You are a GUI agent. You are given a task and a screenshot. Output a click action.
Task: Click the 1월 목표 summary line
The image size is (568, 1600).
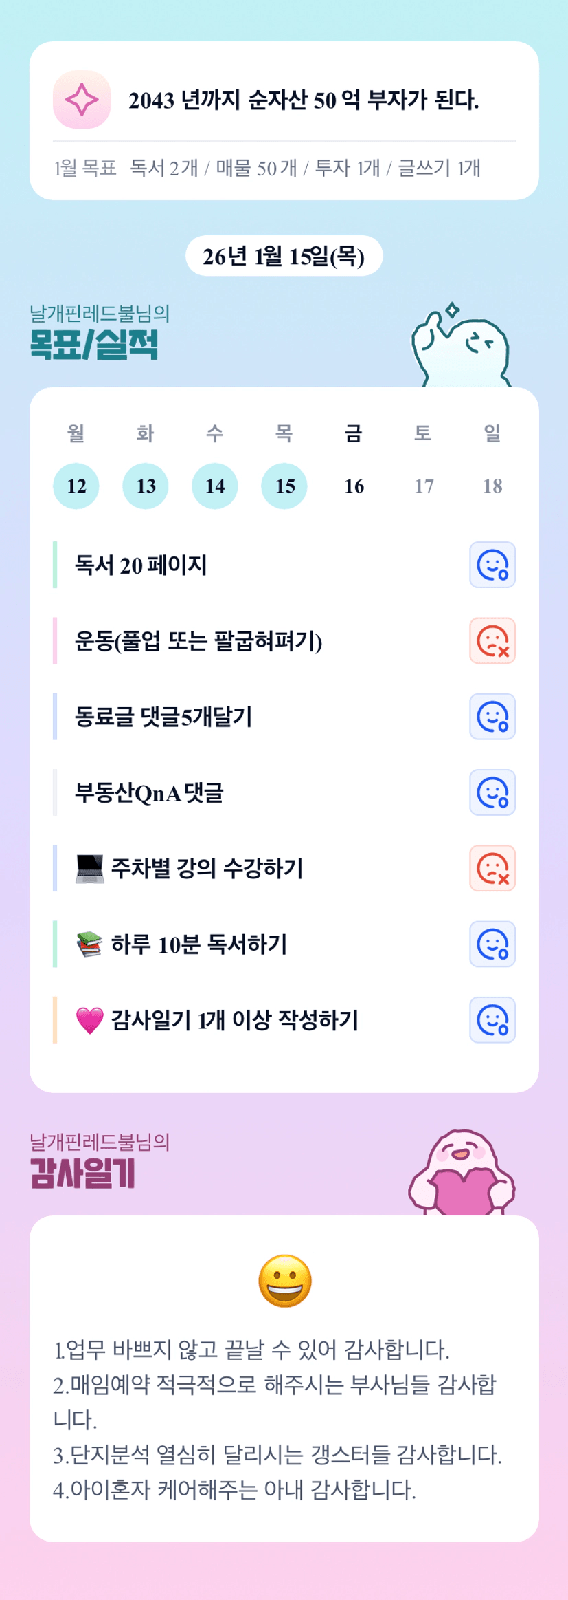pos(267,168)
